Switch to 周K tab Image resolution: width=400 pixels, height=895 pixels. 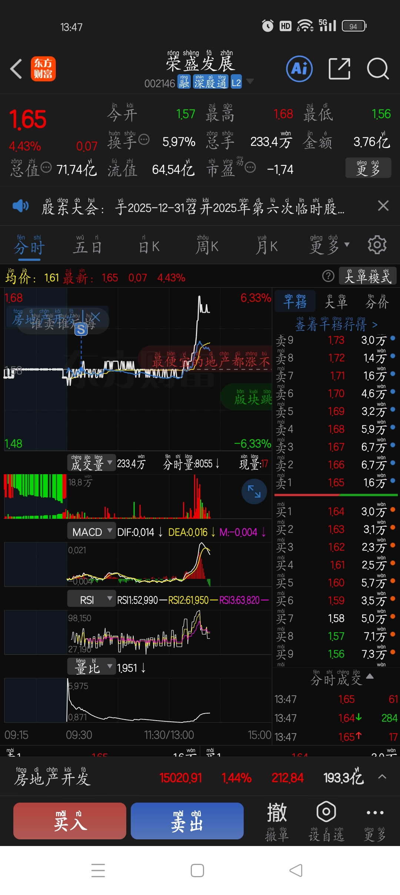coord(207,245)
